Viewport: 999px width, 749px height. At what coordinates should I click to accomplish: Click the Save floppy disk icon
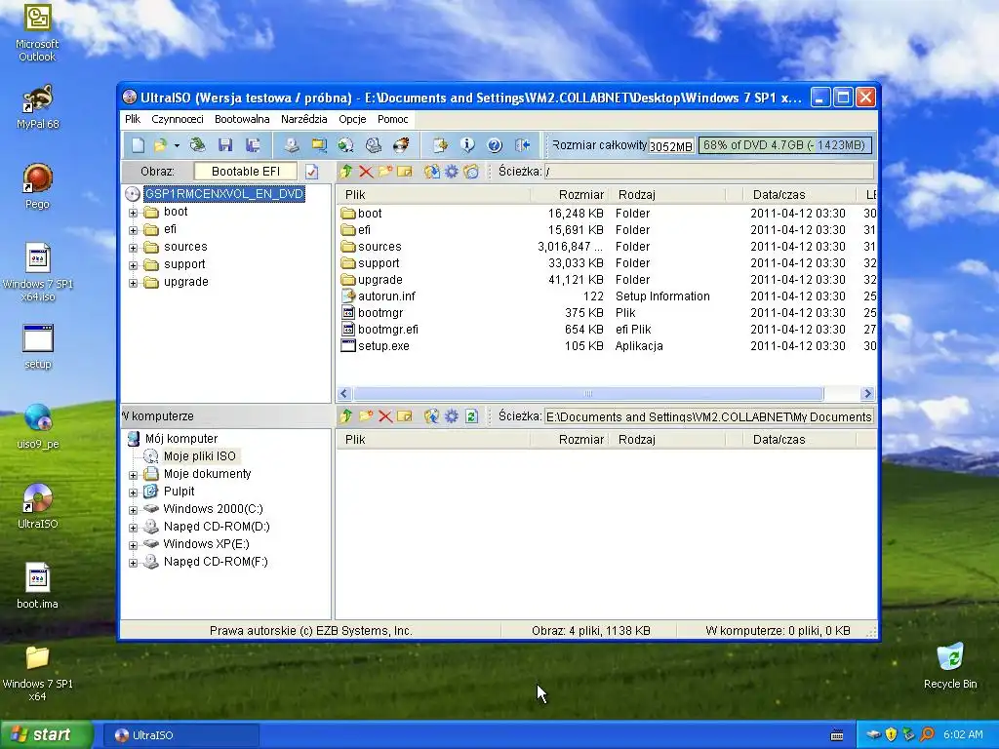225,145
